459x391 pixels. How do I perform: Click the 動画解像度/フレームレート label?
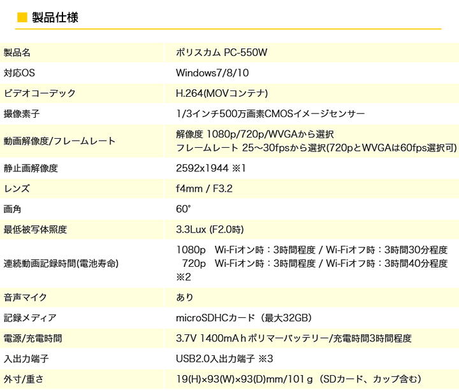(60, 141)
